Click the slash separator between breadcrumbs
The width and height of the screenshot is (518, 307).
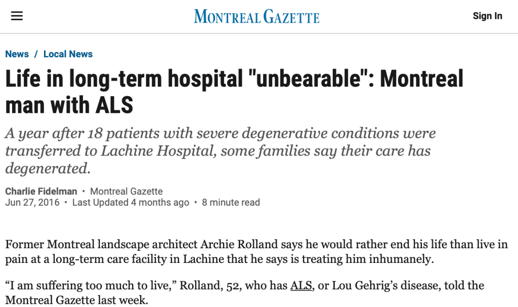[36, 54]
